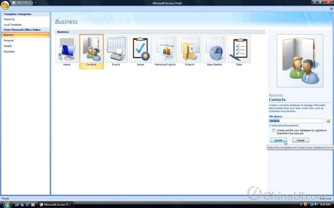Click the Template Categories heading
This screenshot has width=334, height=208.
click(x=18, y=14)
